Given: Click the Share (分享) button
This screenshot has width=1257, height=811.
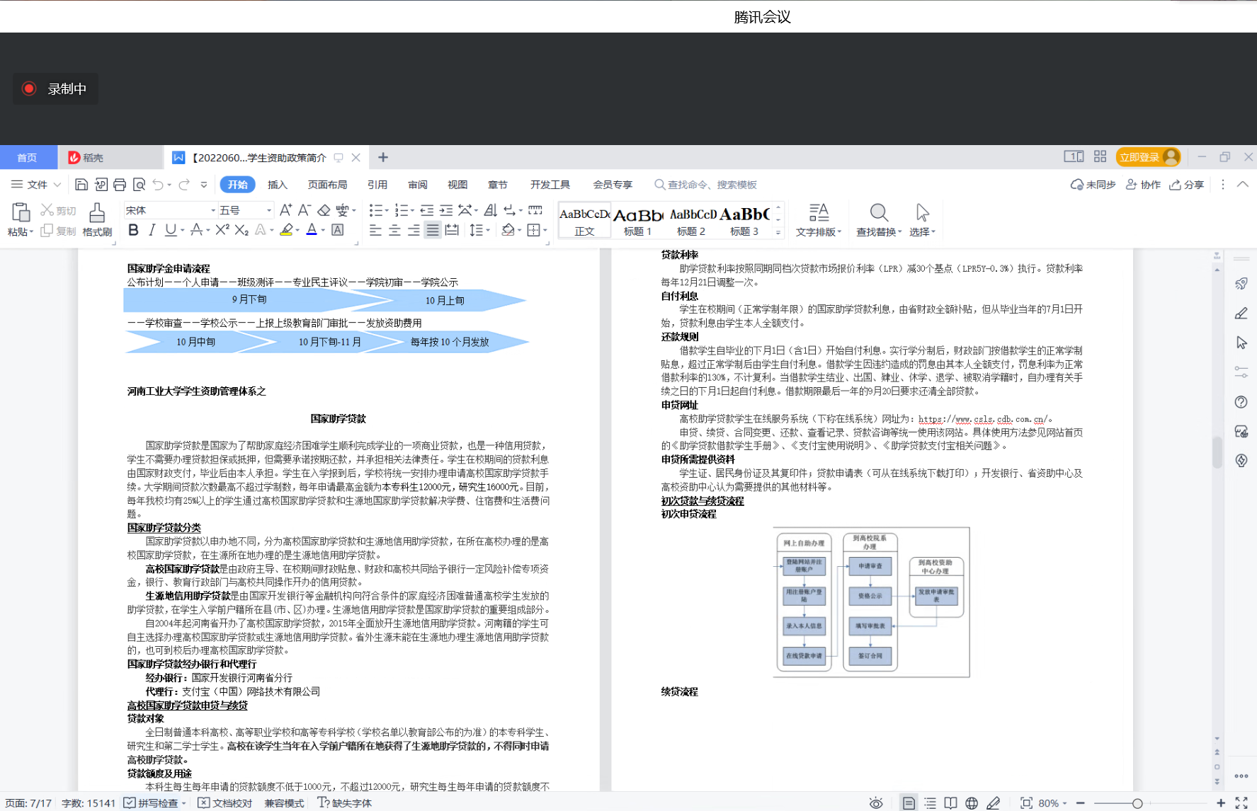Looking at the screenshot, I should coord(1187,185).
